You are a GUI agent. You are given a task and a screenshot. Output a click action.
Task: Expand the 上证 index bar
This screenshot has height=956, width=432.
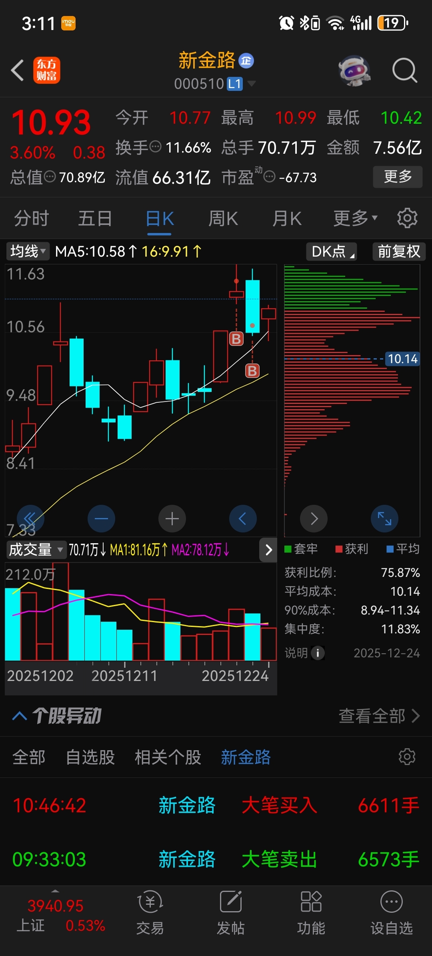click(x=55, y=891)
